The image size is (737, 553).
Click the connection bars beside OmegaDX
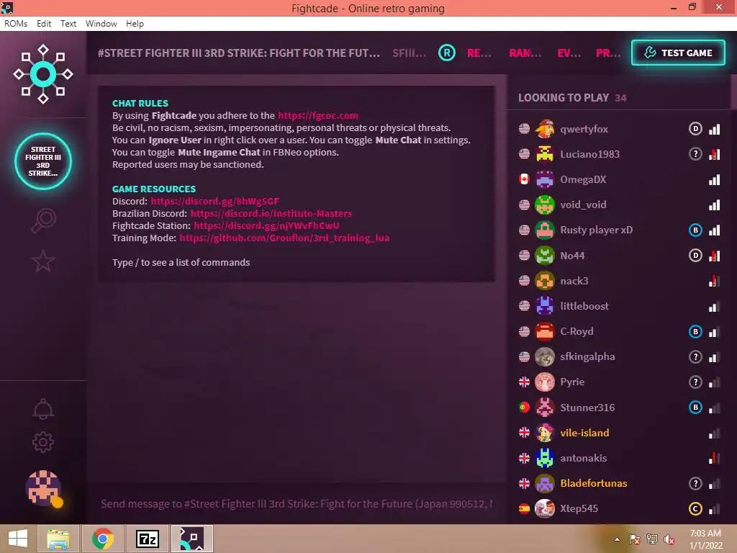pyautogui.click(x=715, y=179)
